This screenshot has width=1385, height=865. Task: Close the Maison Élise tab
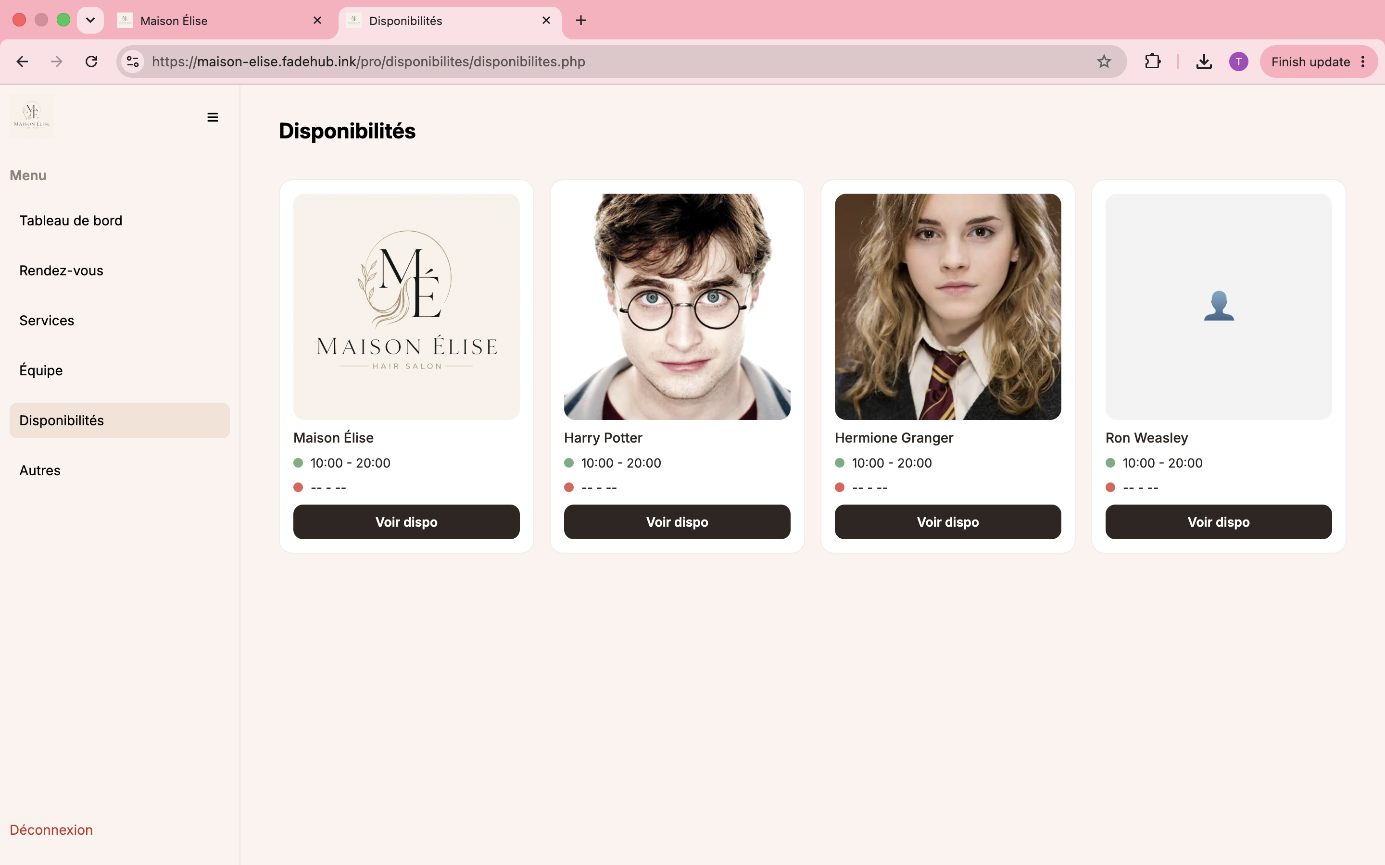tap(317, 21)
